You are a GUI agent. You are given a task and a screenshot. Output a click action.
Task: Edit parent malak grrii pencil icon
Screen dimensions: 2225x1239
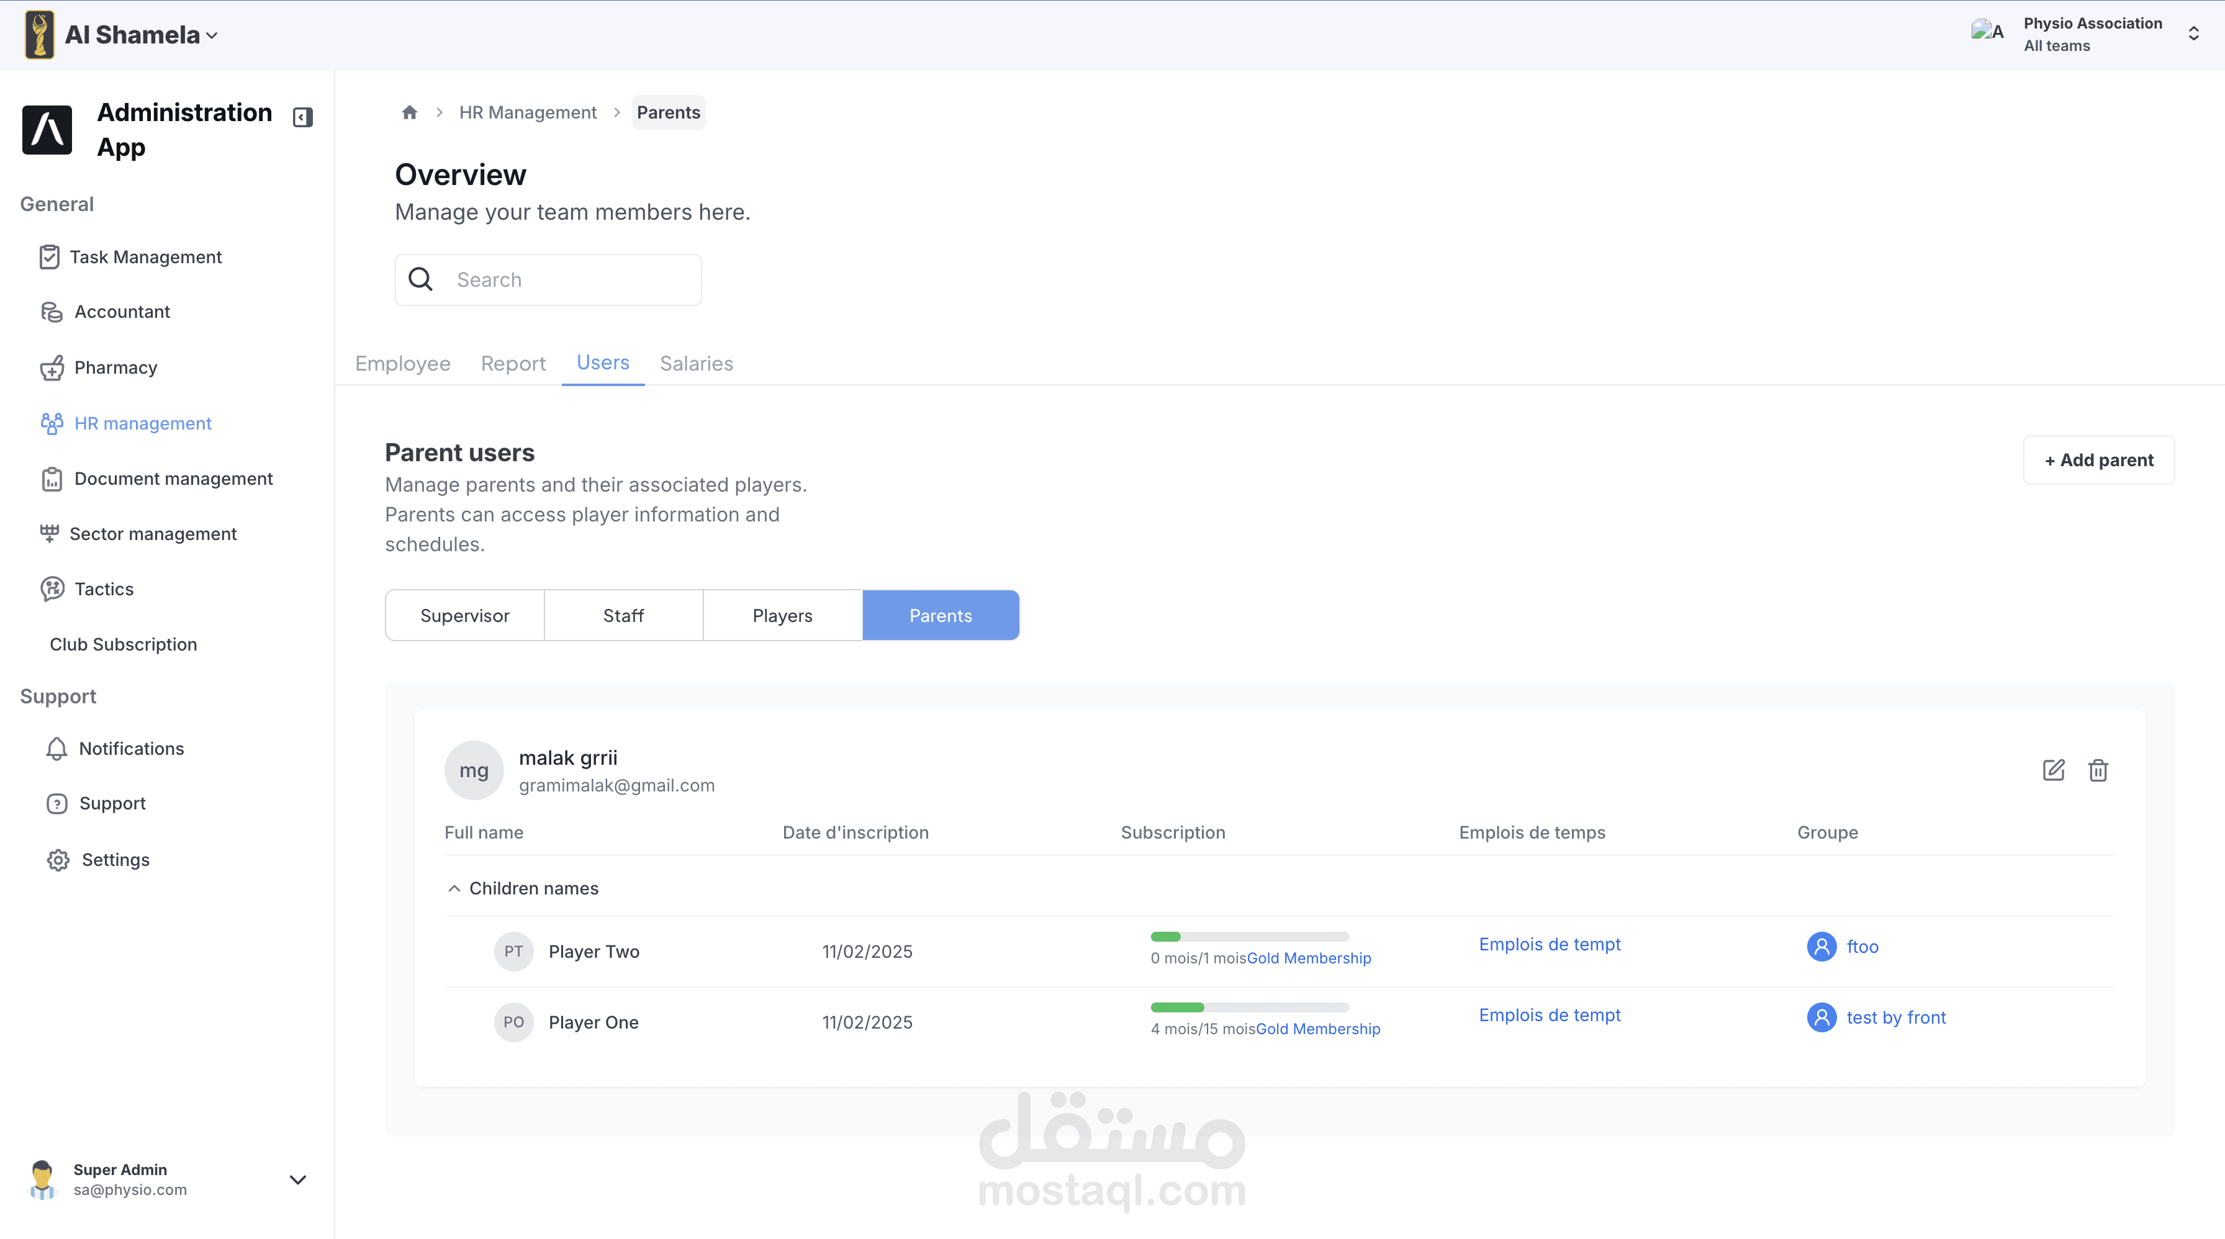tap(2053, 770)
